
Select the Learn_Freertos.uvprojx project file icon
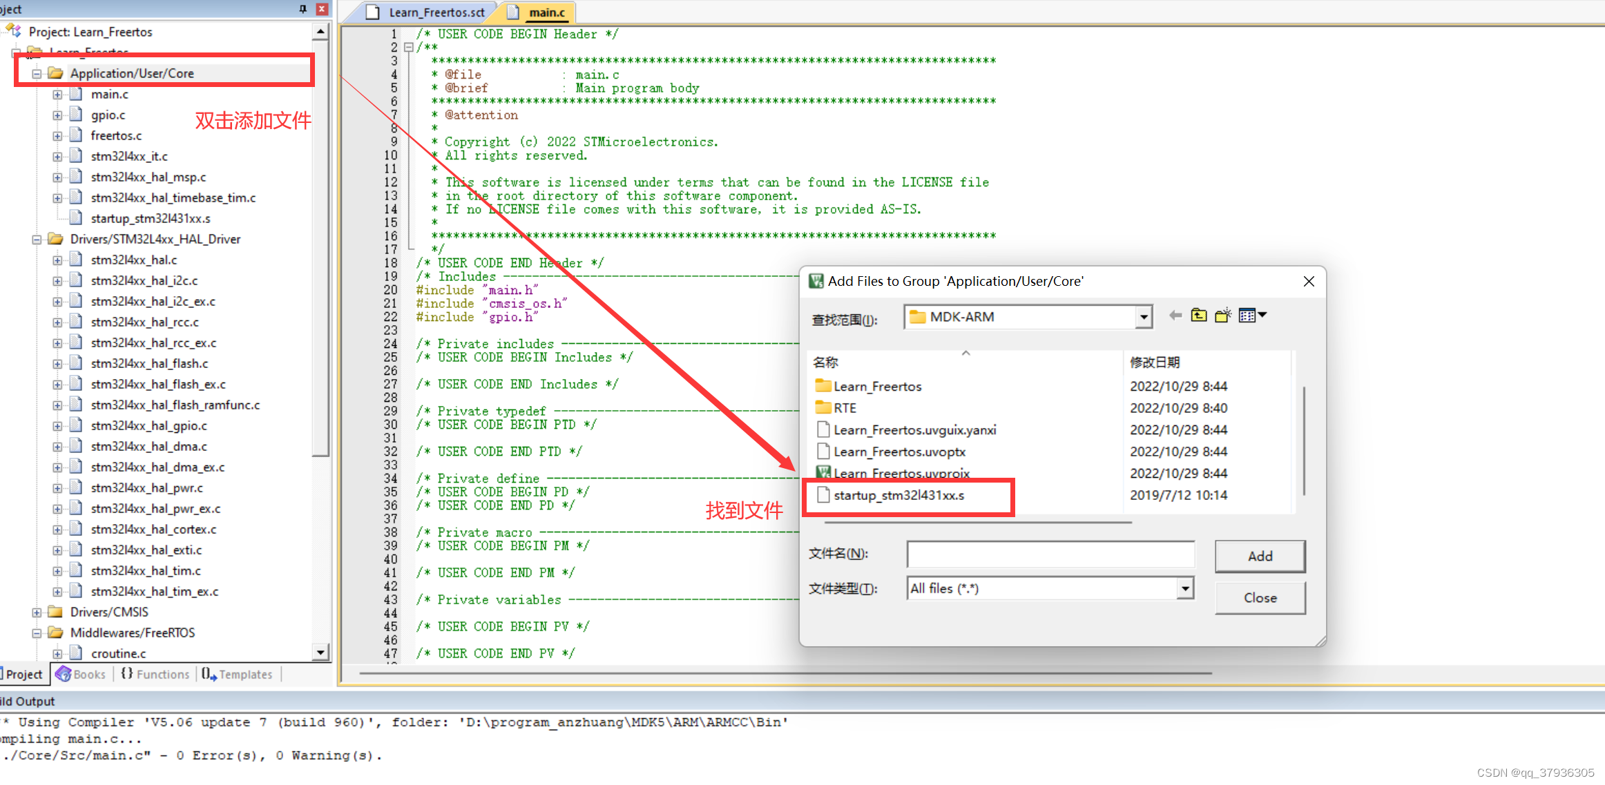click(823, 473)
